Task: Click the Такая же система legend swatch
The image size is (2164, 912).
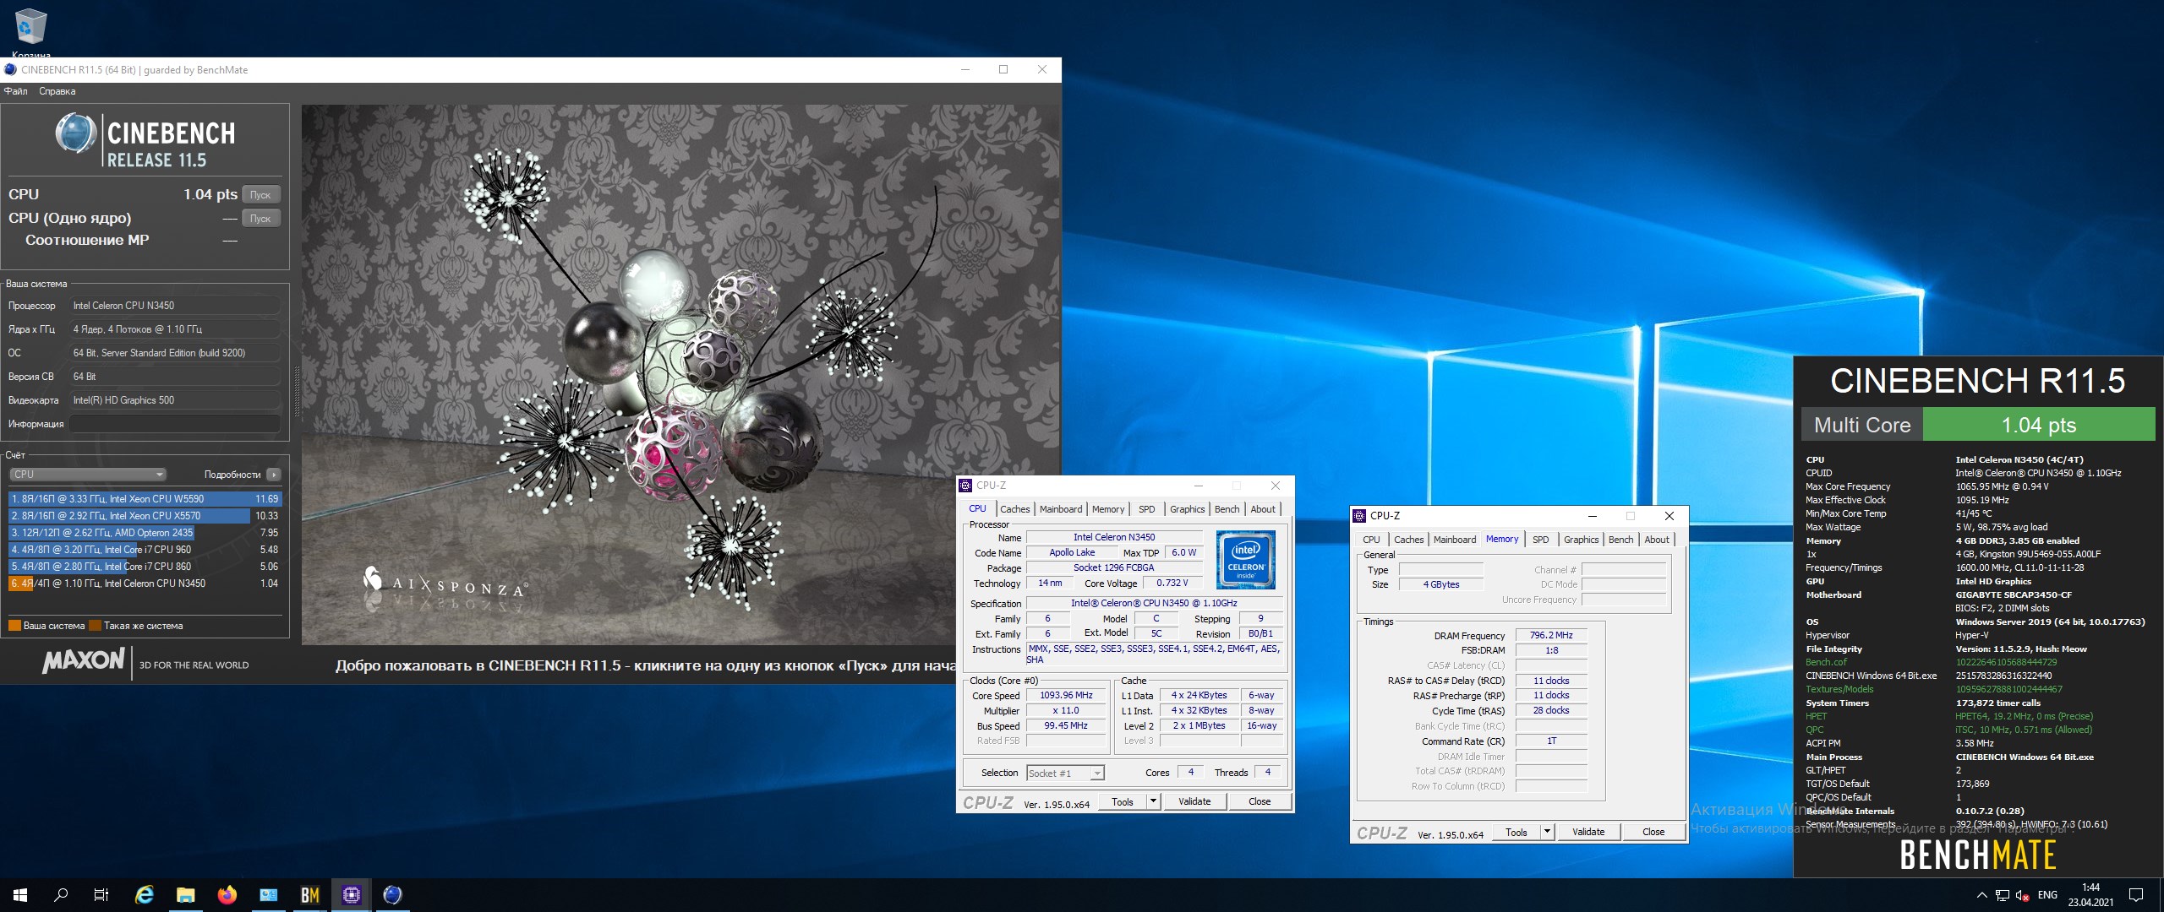Action: tap(96, 626)
